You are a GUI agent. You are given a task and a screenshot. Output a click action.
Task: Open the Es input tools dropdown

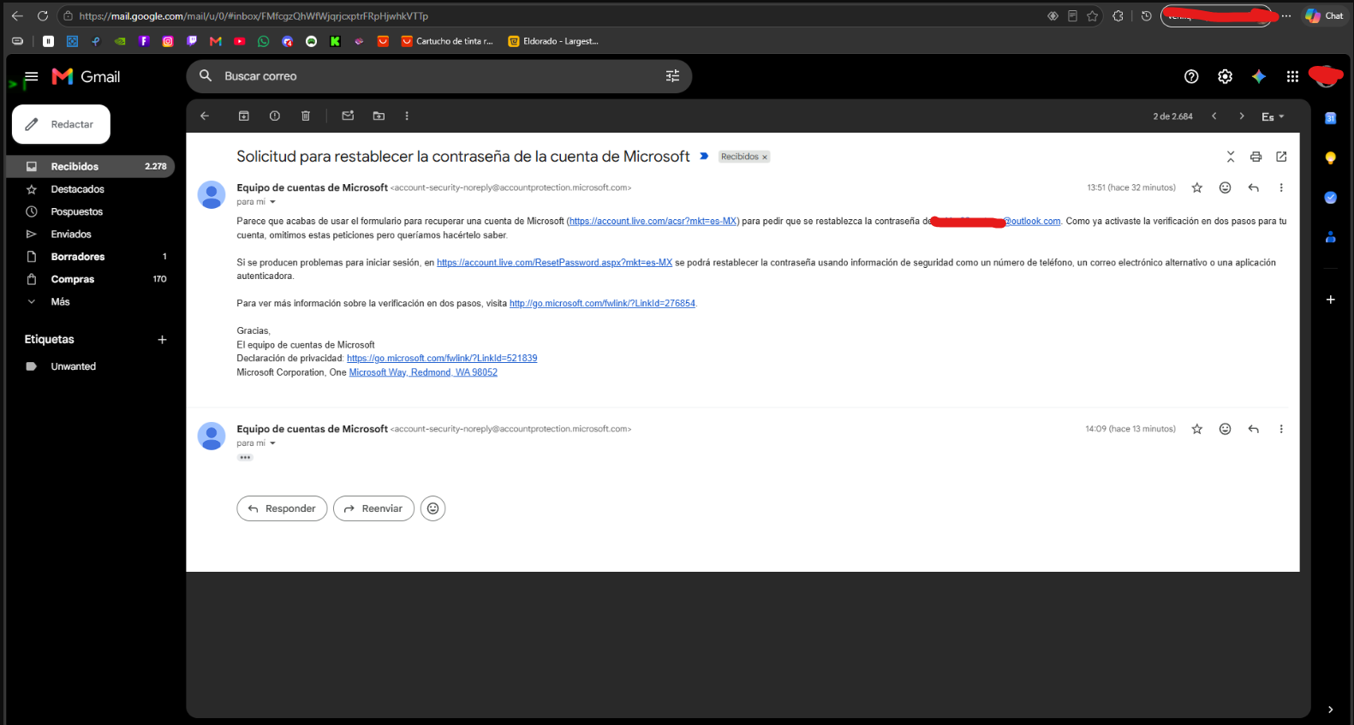pyautogui.click(x=1273, y=116)
